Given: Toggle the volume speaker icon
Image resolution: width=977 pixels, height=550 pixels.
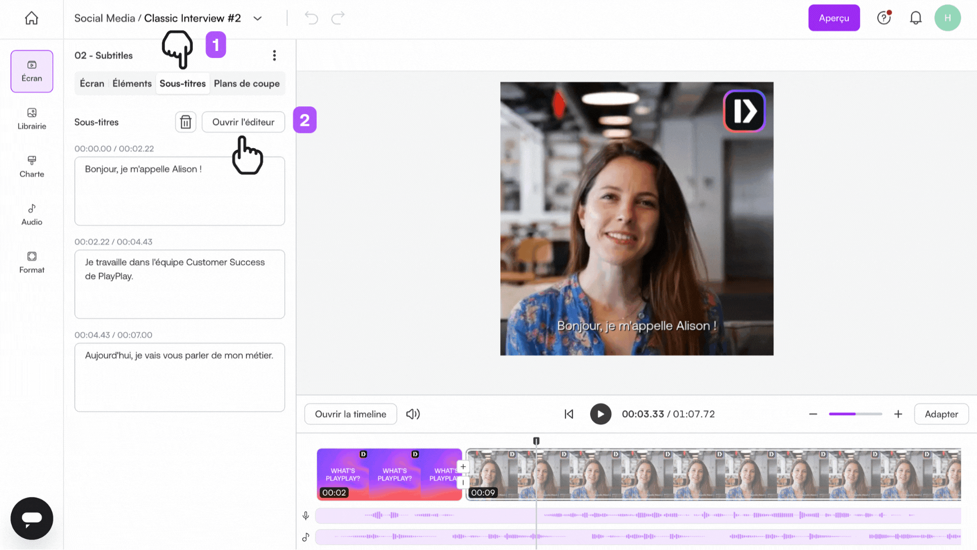Looking at the screenshot, I should (413, 415).
